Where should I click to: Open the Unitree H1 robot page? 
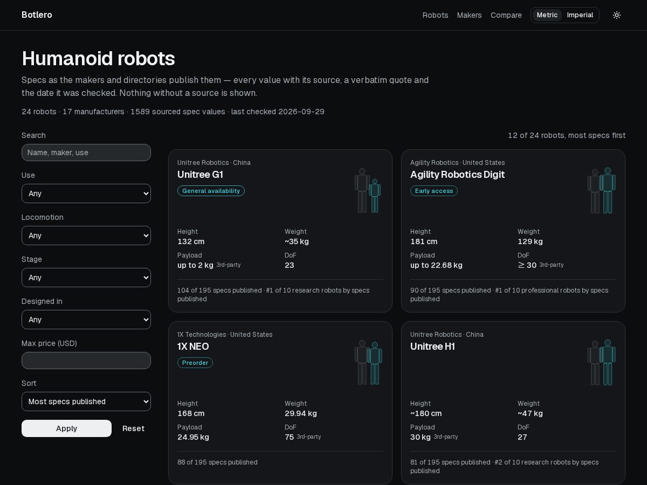(432, 347)
